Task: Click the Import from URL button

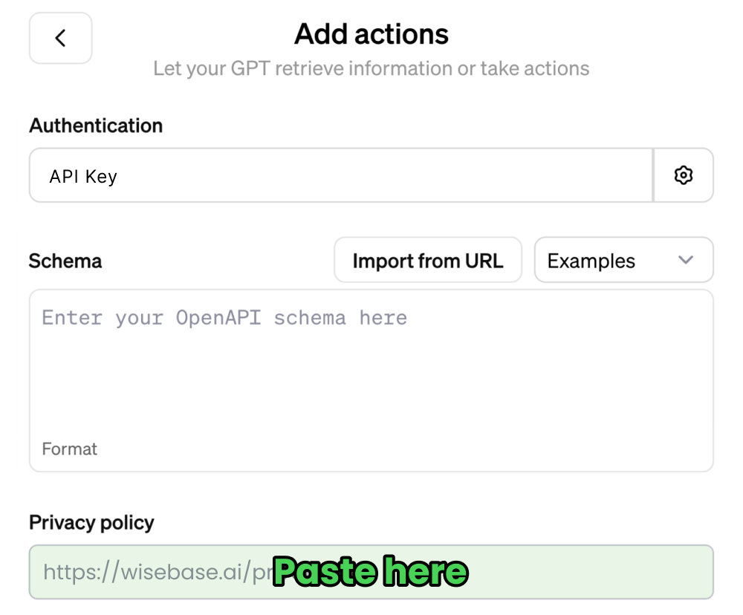Action: coord(427,261)
